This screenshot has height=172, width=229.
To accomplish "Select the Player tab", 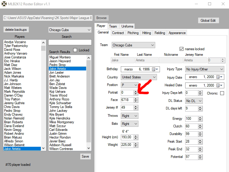I will click(x=101, y=26).
